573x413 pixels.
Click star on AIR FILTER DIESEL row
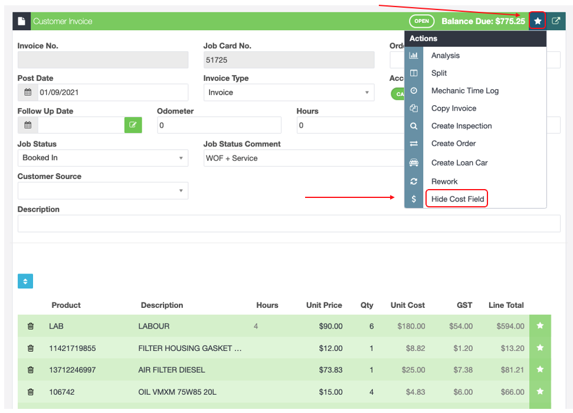click(x=540, y=369)
